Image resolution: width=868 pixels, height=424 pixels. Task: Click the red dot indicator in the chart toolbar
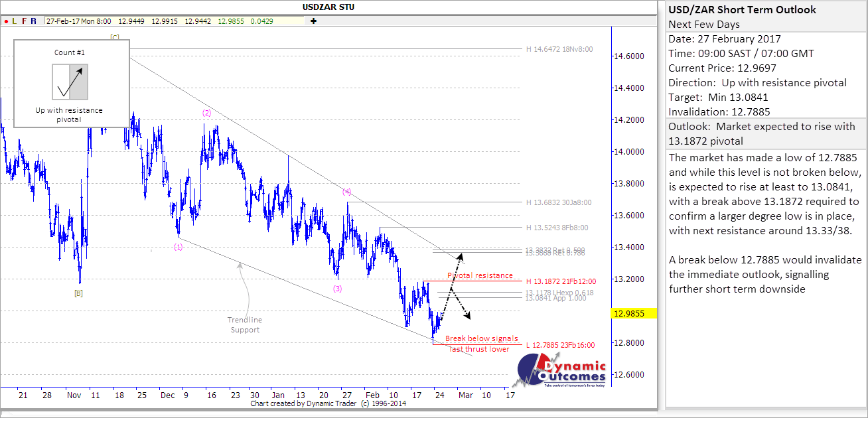6,21
